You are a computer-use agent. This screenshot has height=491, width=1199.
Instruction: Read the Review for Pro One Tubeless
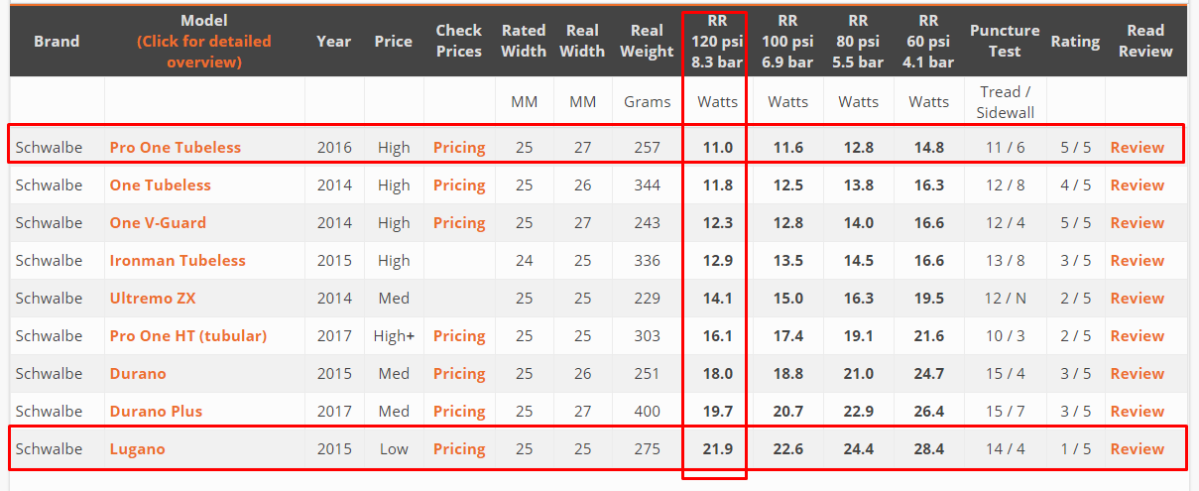click(1138, 147)
